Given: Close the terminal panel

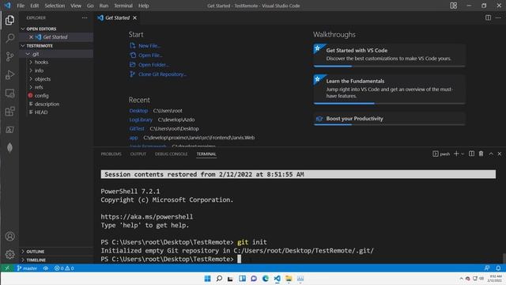Looking at the screenshot, I should click(x=499, y=154).
